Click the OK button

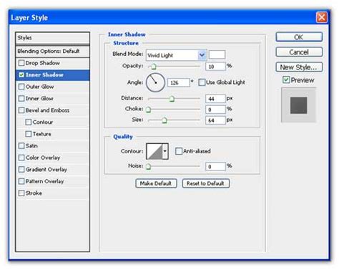pos(299,37)
